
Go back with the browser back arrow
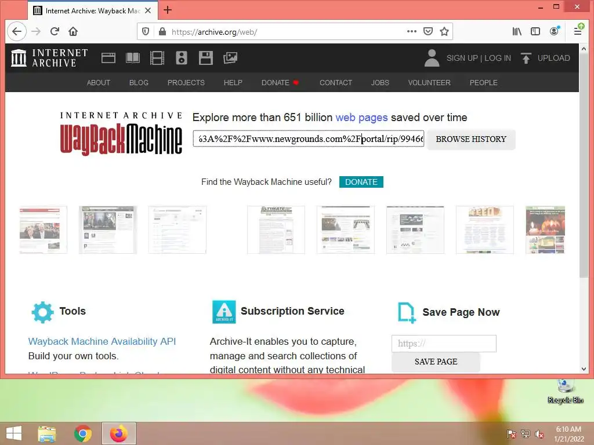pyautogui.click(x=17, y=31)
